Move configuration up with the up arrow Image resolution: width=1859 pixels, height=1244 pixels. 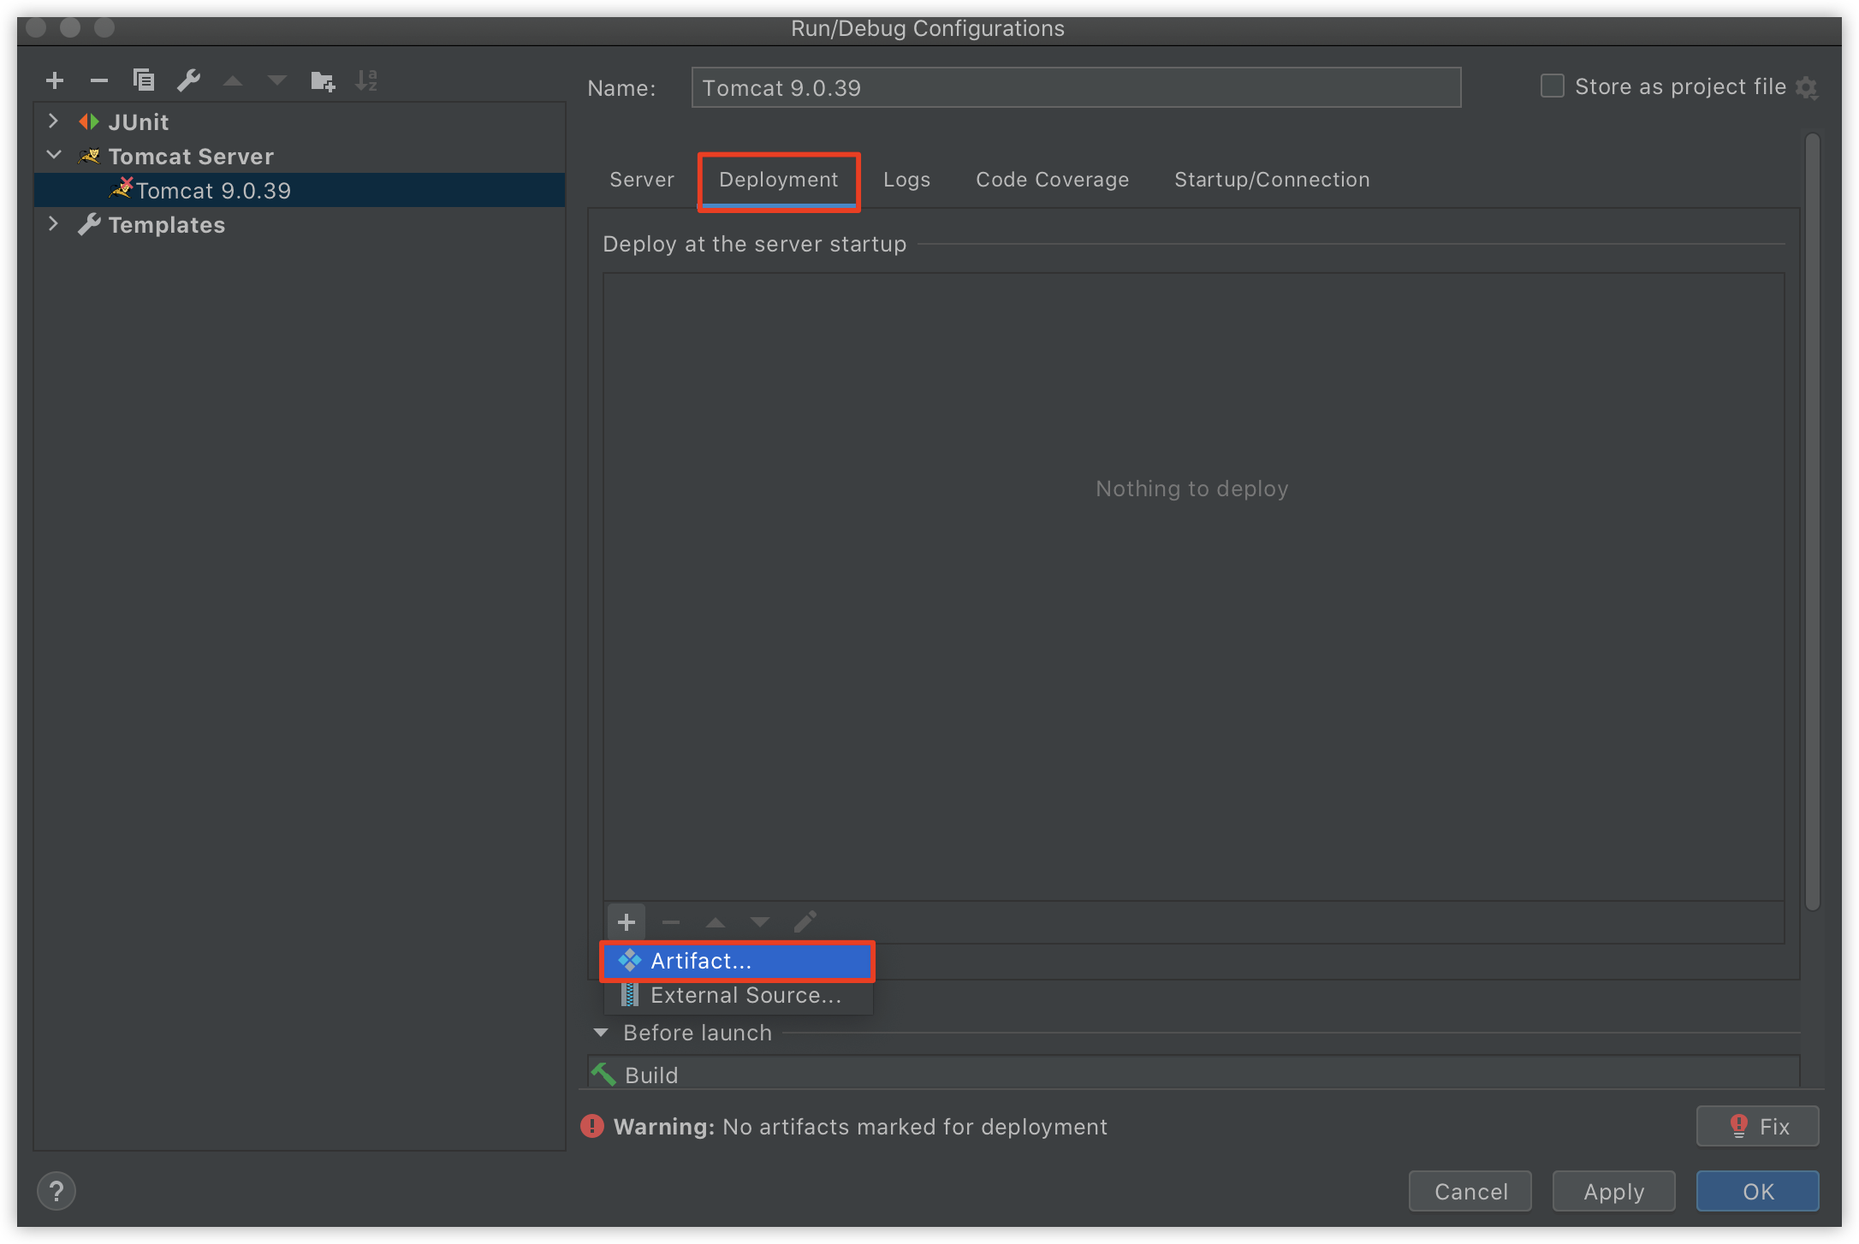(233, 80)
